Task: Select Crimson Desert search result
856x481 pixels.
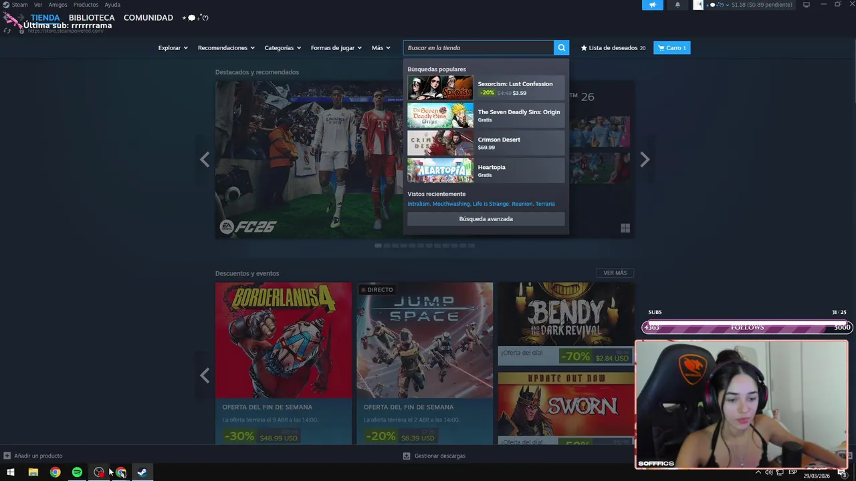Action: [x=486, y=143]
